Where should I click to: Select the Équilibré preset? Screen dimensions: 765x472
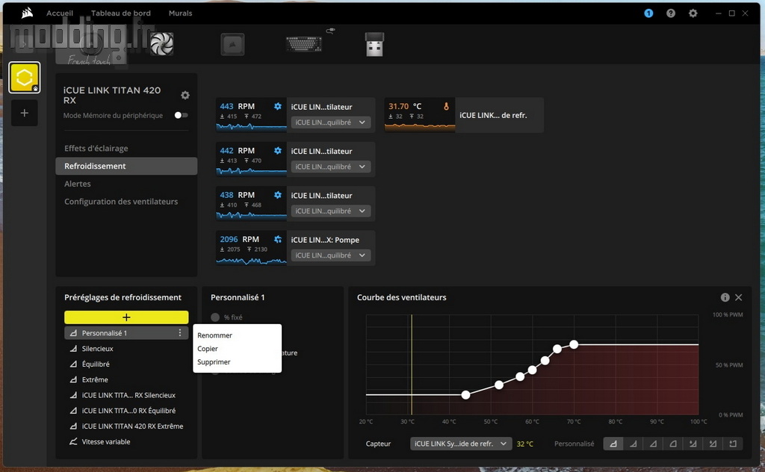coord(126,364)
